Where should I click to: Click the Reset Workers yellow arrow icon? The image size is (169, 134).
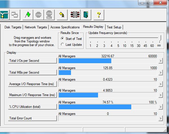[62, 15]
